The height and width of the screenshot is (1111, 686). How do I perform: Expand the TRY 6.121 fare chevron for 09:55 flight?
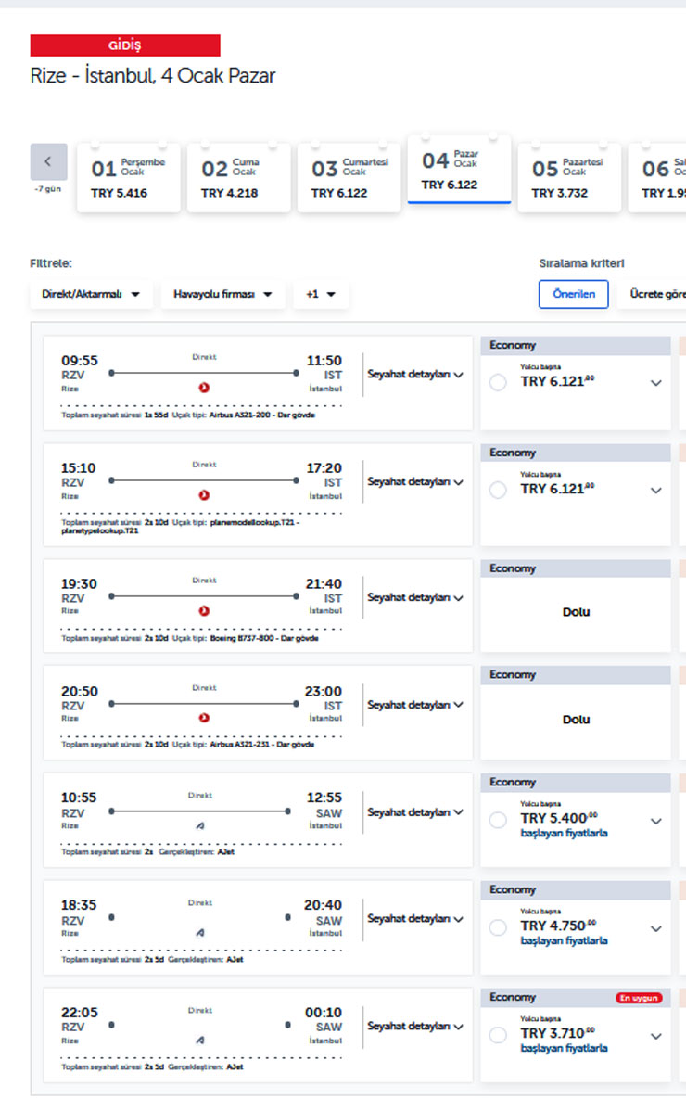pyautogui.click(x=656, y=383)
